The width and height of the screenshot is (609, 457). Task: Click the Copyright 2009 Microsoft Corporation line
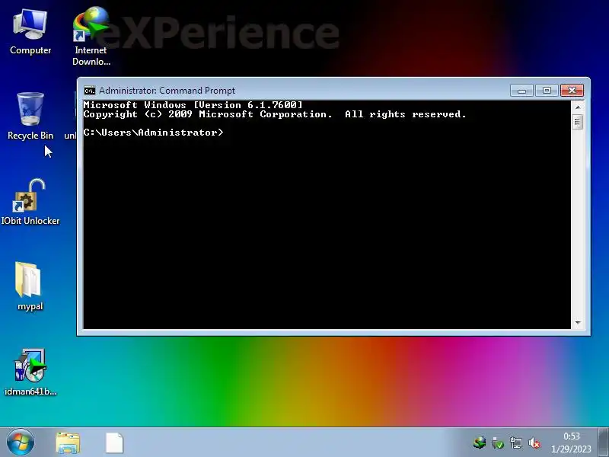275,114
